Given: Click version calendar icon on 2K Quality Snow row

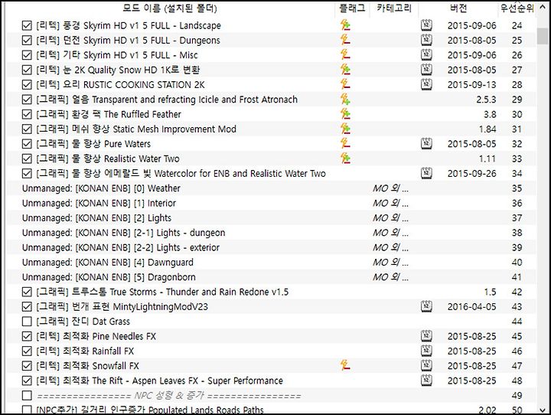Looking at the screenshot, I should tap(426, 70).
